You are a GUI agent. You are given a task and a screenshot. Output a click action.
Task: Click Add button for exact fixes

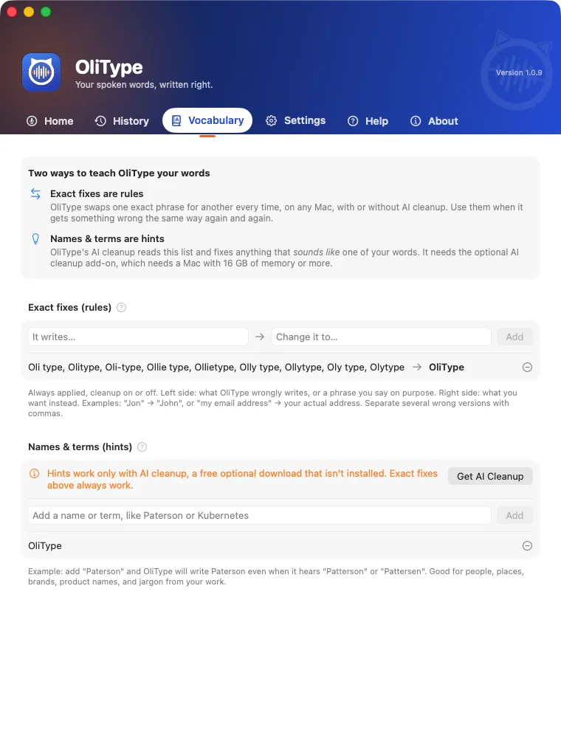[x=514, y=337]
